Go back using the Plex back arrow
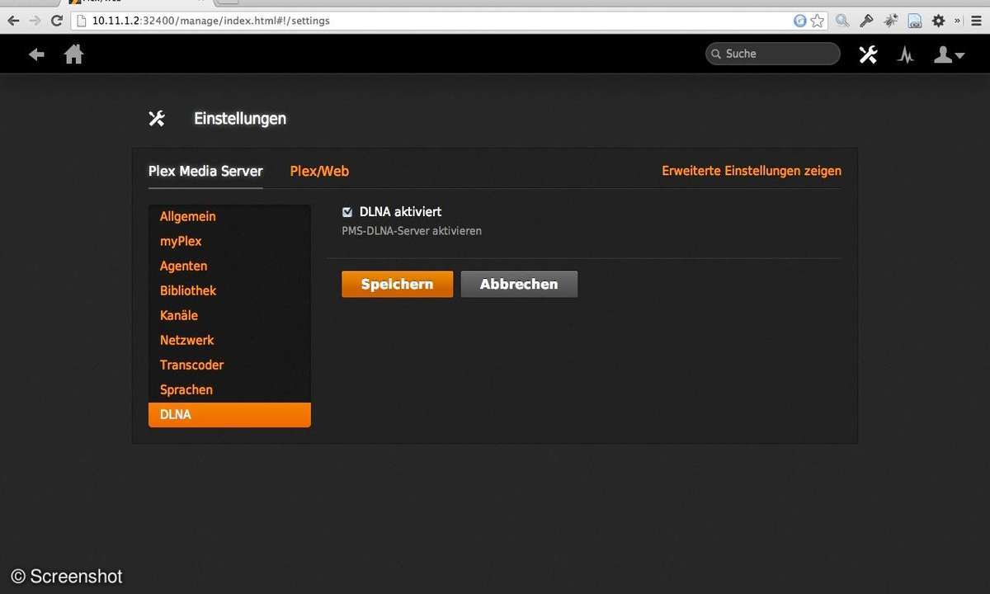The height and width of the screenshot is (594, 990). 36,54
